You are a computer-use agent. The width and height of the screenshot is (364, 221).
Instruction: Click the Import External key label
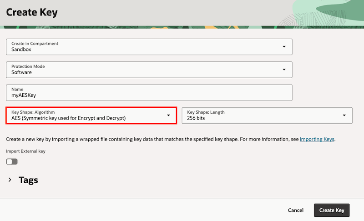26,151
